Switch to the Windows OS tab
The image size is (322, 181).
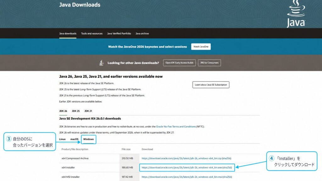pos(88,139)
